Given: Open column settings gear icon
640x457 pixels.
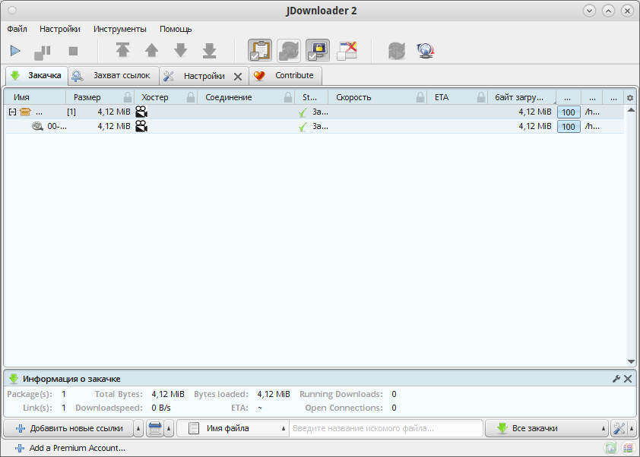Looking at the screenshot, I should 630,98.
